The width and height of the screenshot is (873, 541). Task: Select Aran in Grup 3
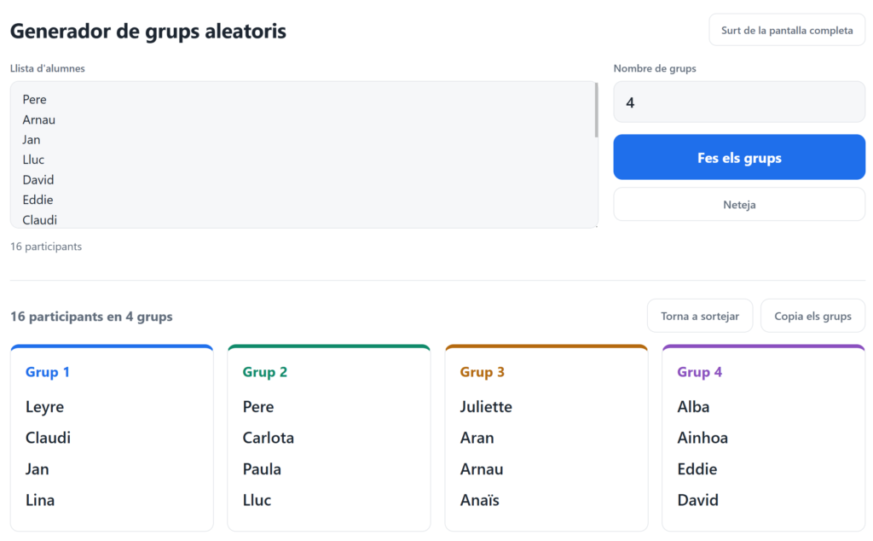(477, 438)
